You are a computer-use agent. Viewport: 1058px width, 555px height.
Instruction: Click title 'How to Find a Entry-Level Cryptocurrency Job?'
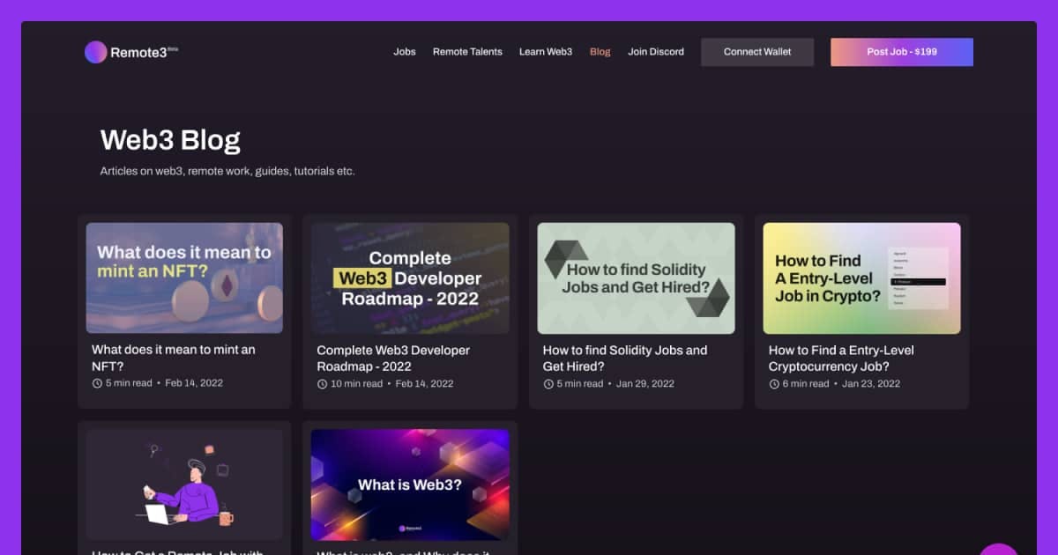841,358
